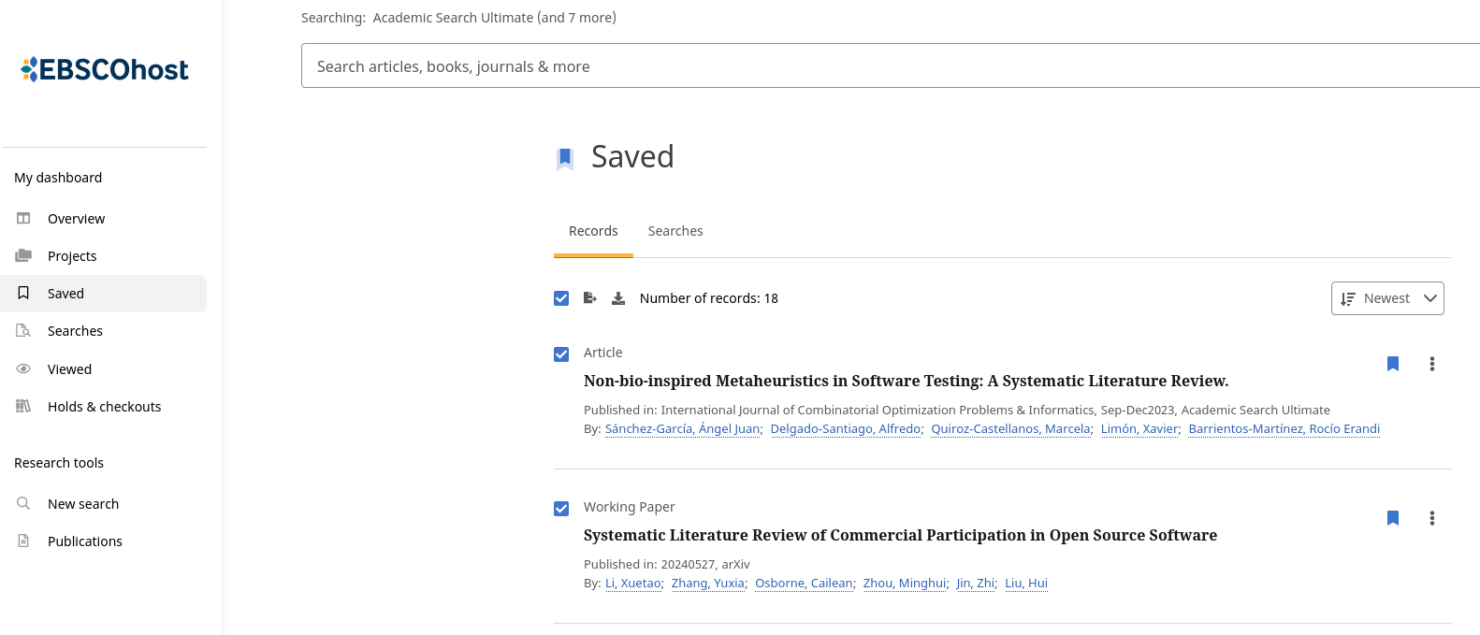The height and width of the screenshot is (635, 1480).
Task: Click the download records icon
Action: pyautogui.click(x=618, y=298)
